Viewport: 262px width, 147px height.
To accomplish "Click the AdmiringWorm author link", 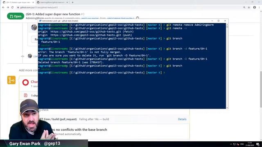I will coord(35,18).
